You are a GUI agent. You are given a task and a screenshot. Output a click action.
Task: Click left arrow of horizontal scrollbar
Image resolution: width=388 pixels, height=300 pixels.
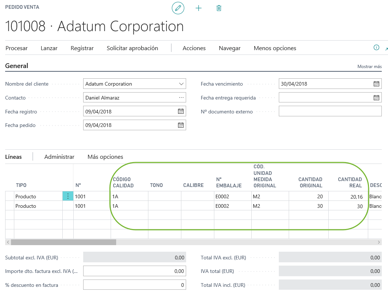[8, 242]
